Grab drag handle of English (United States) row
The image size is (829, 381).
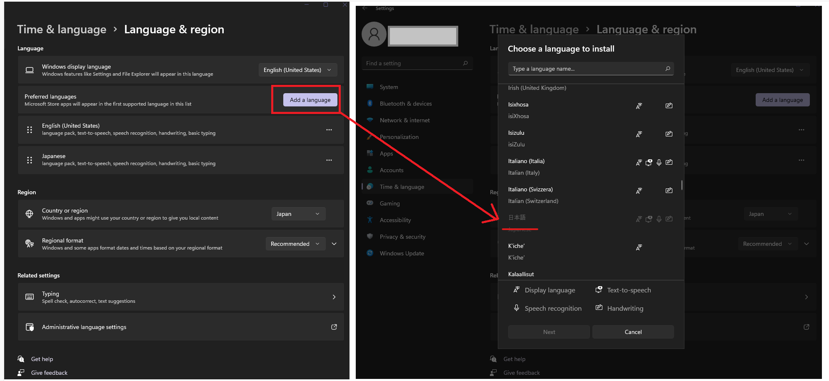pyautogui.click(x=30, y=130)
